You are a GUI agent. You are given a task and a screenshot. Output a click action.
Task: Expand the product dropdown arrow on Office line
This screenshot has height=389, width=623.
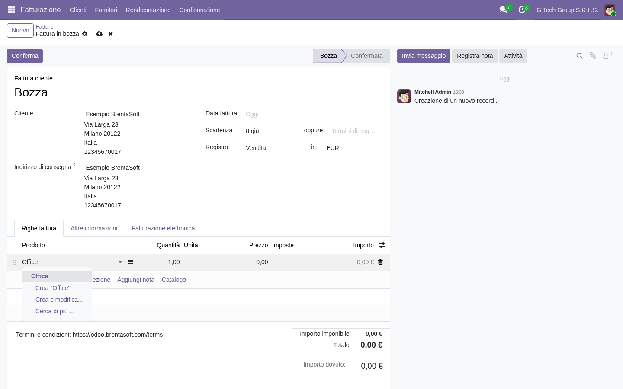click(120, 262)
